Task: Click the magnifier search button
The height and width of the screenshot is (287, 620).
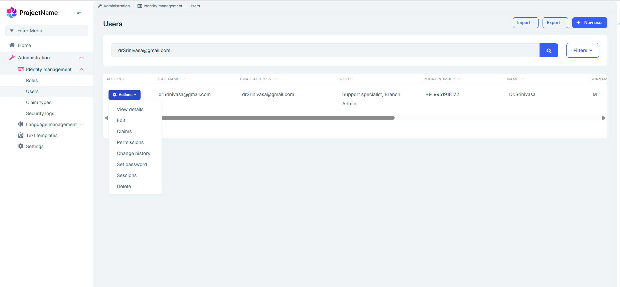Action: tap(549, 51)
